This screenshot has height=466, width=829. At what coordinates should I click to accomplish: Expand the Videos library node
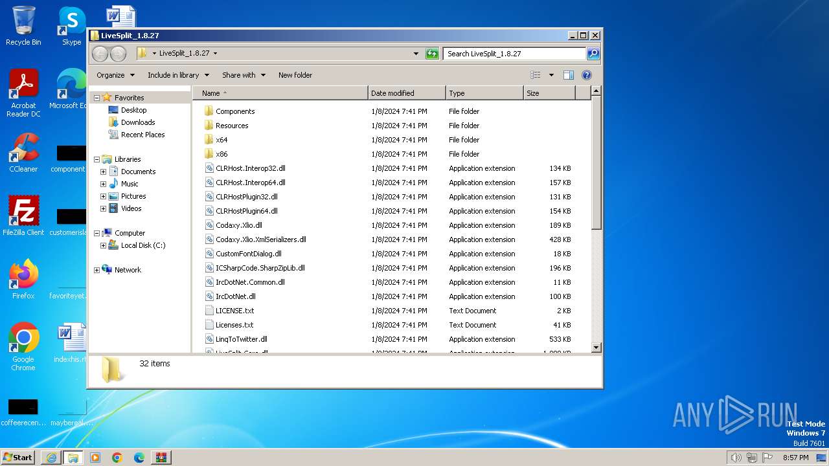[103, 208]
